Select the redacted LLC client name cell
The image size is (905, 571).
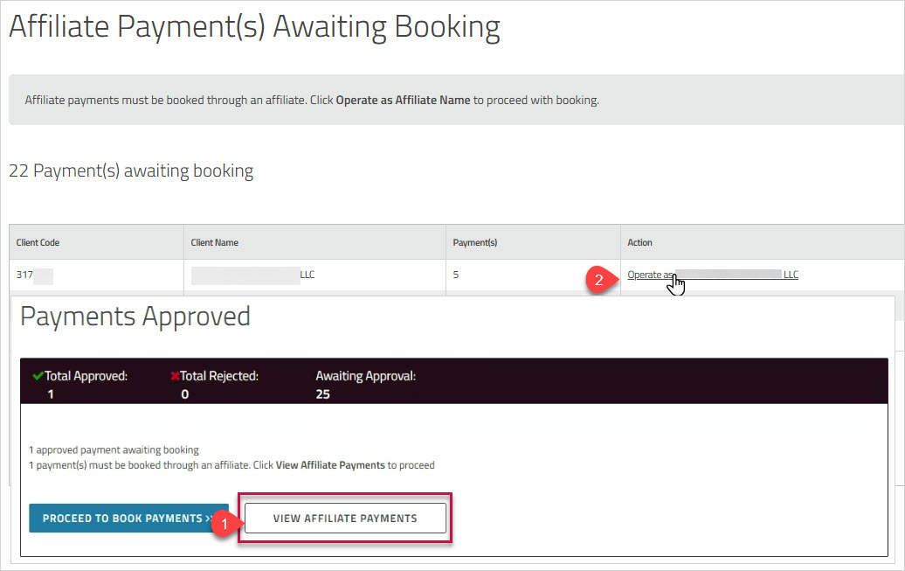click(x=253, y=275)
